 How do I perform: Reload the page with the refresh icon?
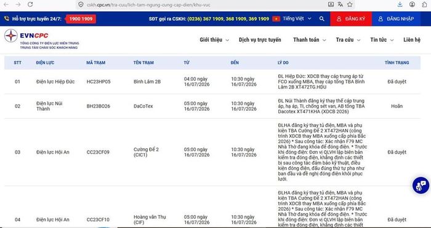pyautogui.click(x=30, y=4)
